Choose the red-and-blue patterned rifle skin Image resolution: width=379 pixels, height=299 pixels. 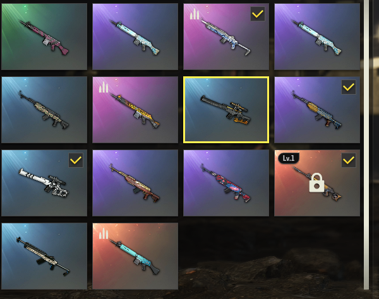click(226, 183)
